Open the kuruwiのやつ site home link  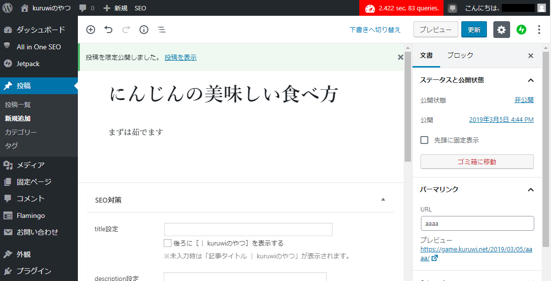click(45, 8)
